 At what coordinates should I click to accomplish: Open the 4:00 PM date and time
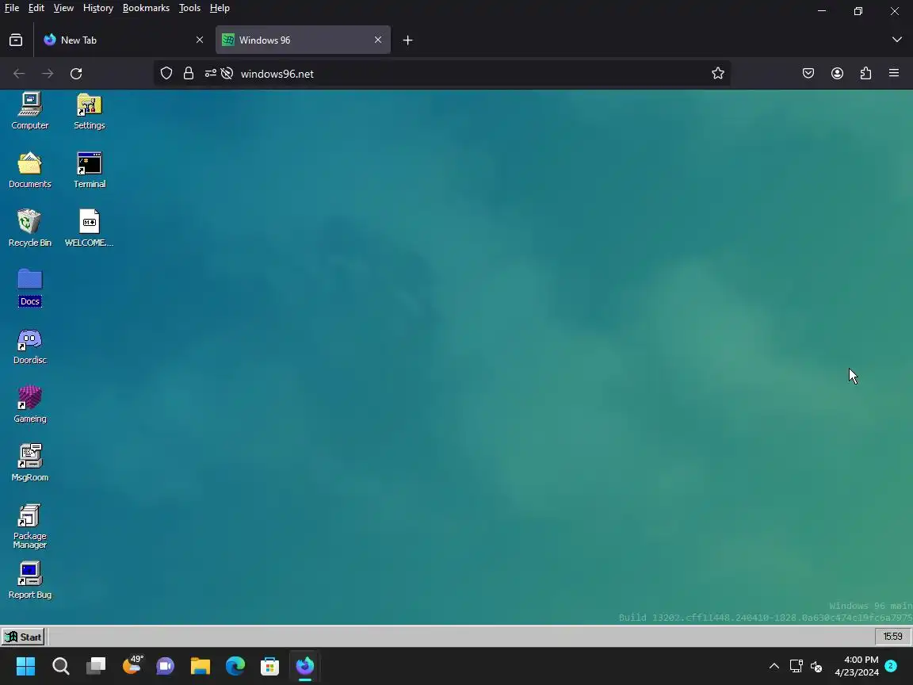point(857,666)
